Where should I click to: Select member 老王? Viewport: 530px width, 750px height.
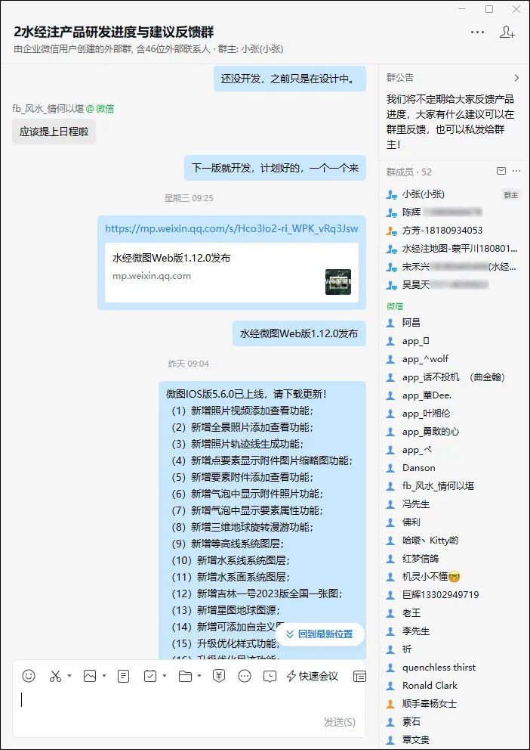[x=454, y=613]
